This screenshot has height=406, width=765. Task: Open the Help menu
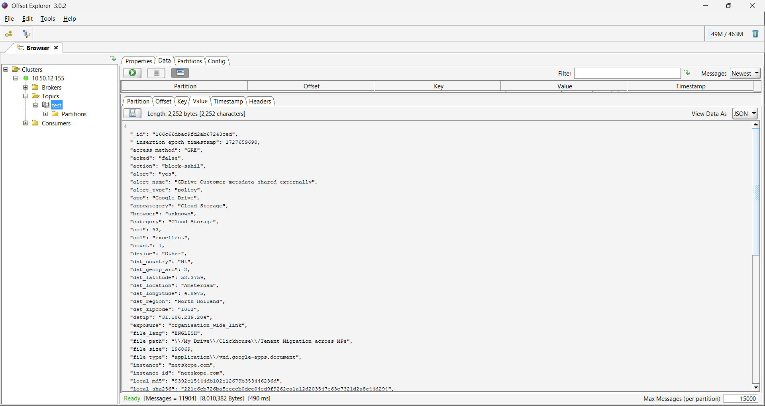69,19
